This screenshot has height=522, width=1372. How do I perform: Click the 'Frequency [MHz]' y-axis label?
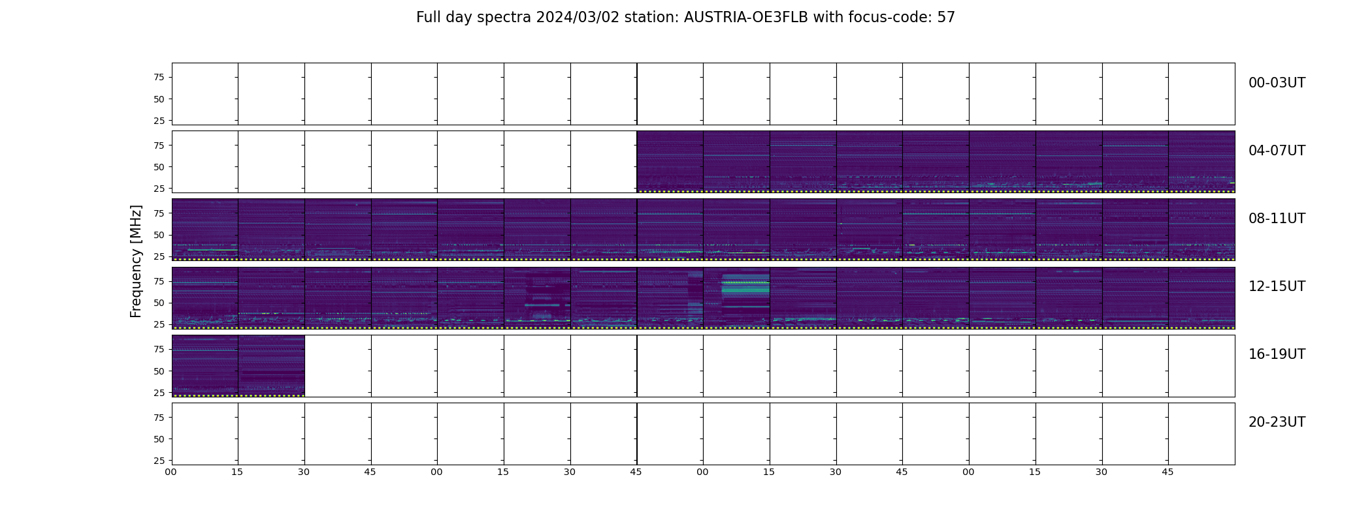136,261
